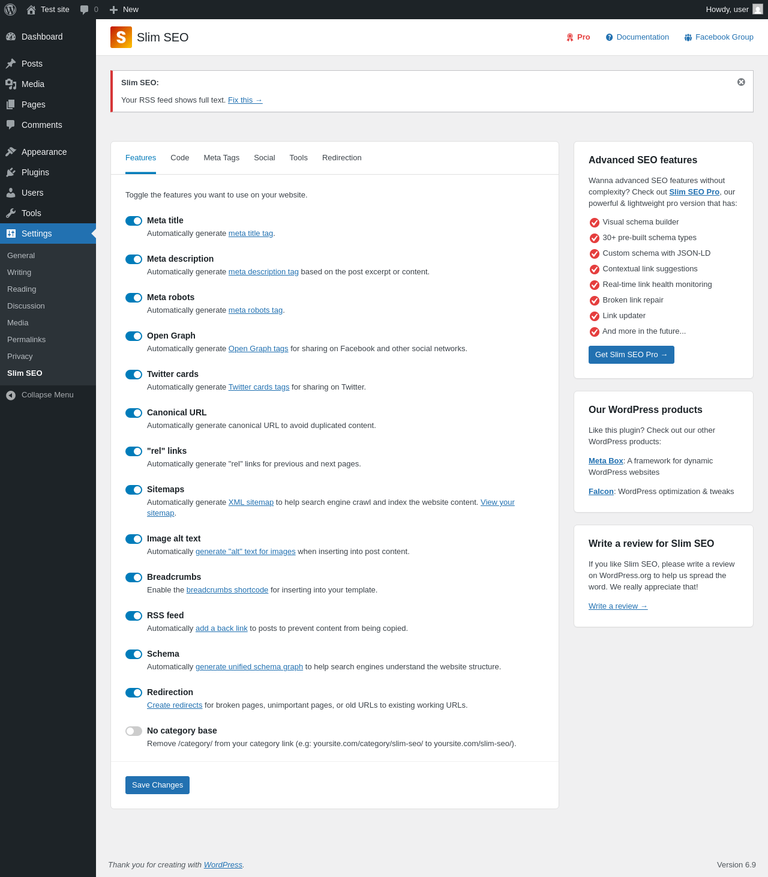Click the Write a review link
This screenshot has height=877, width=768.
click(618, 606)
